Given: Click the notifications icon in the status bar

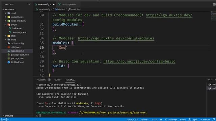Looking at the screenshot, I should [214, 120].
